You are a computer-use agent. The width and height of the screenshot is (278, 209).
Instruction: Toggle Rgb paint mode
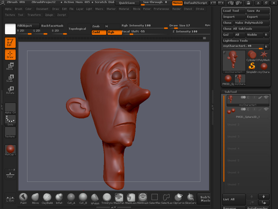(x=115, y=32)
